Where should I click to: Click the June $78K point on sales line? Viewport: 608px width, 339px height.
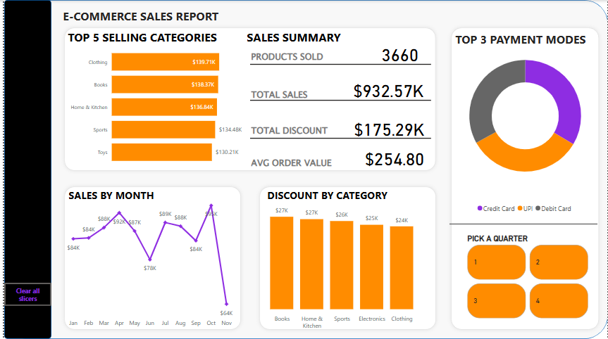149,258
